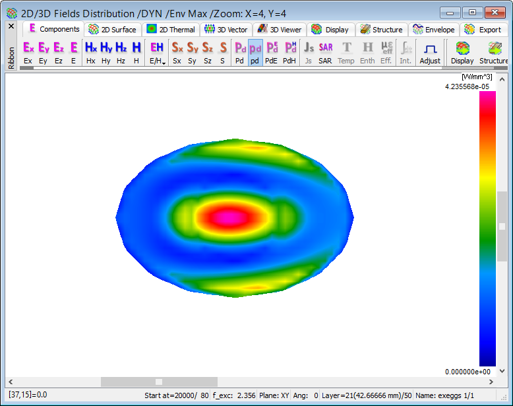
Task: Click the Js current icon
Action: tap(309, 52)
